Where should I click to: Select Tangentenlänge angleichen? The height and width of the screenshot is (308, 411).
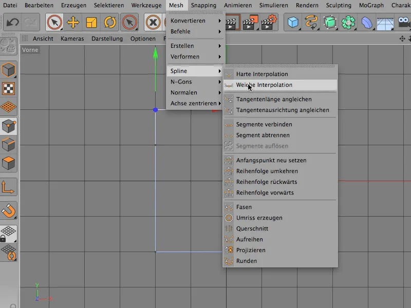(x=280, y=99)
